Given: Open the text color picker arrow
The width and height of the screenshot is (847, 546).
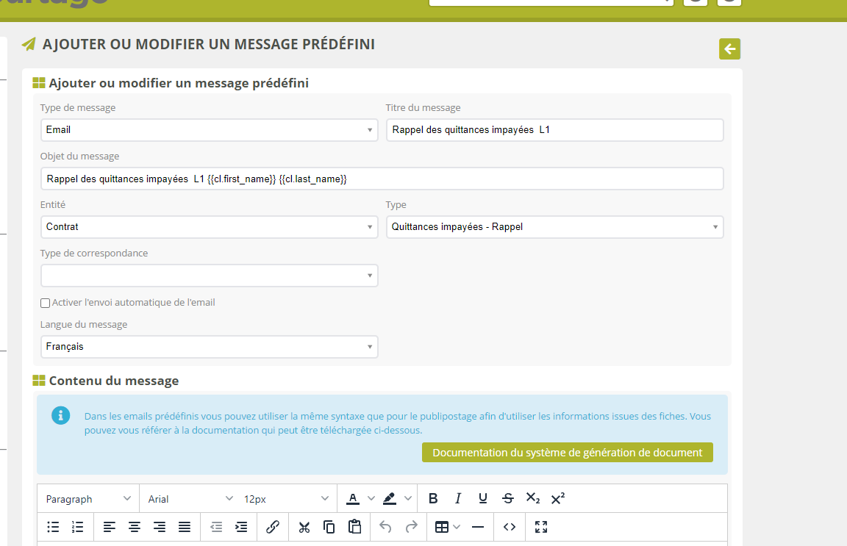Looking at the screenshot, I should pyautogui.click(x=371, y=499).
